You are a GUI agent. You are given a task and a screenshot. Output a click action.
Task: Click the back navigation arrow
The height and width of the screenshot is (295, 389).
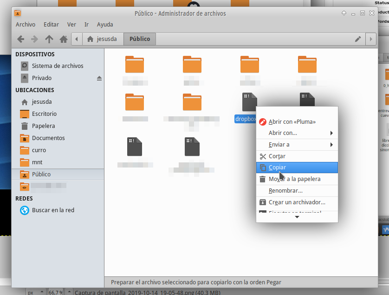tap(20, 39)
